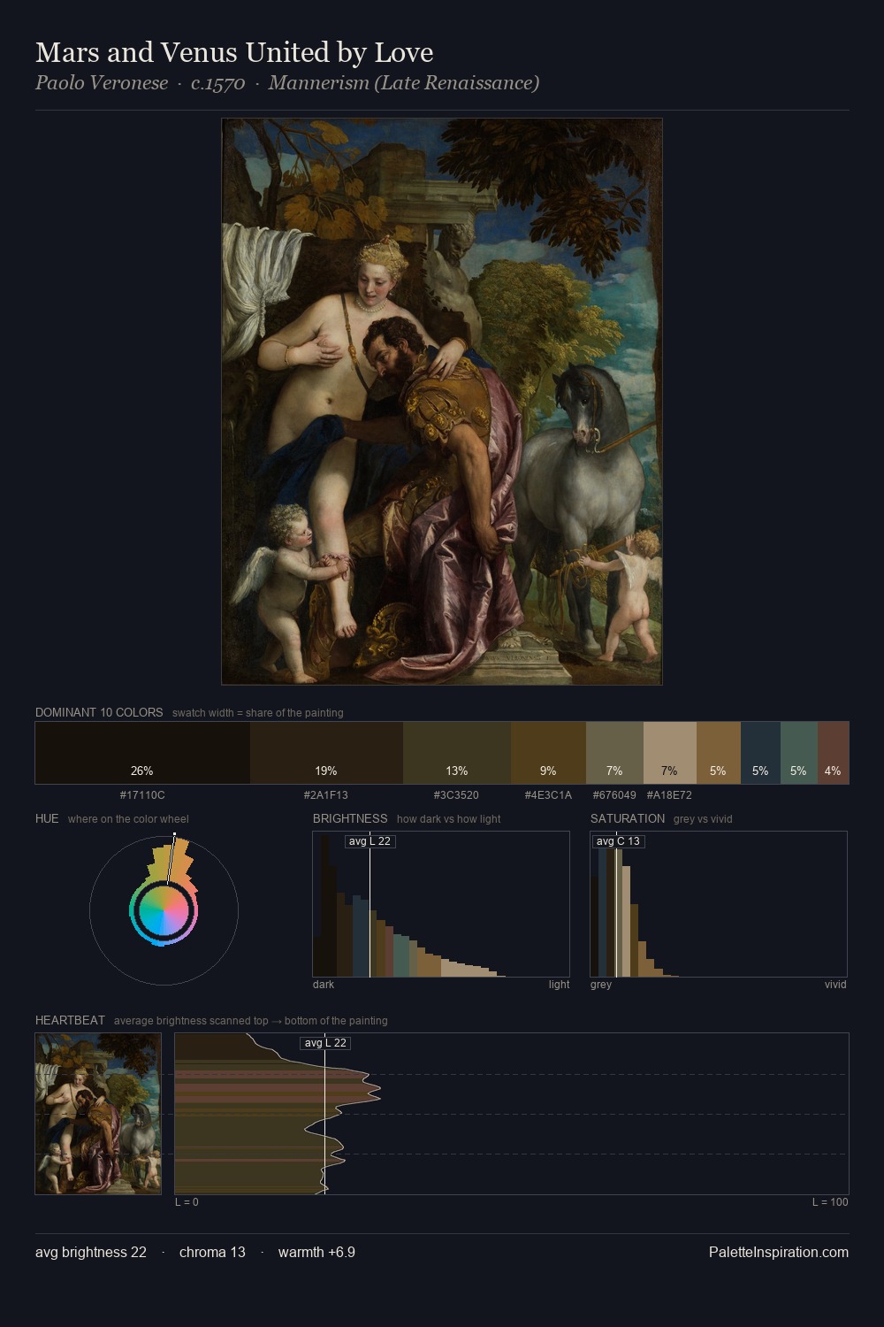Image resolution: width=884 pixels, height=1327 pixels.
Task: Click the hex code '#A18E72'
Action: coord(669,795)
